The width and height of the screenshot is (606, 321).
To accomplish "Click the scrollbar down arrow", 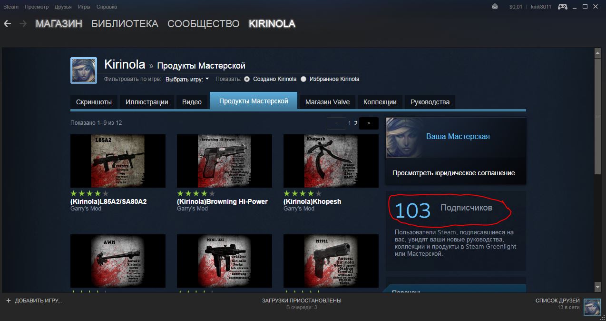I will tap(598, 287).
